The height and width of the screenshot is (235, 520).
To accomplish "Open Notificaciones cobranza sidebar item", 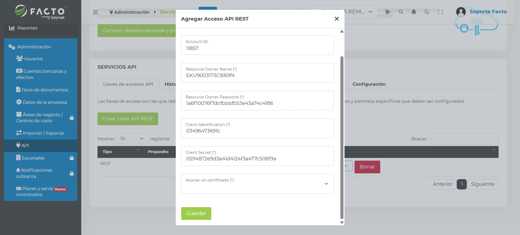I will click(x=41, y=173).
